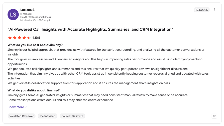This screenshot has width=224, height=126.
Task: Click the Incentivized tag
Action: point(47,116)
